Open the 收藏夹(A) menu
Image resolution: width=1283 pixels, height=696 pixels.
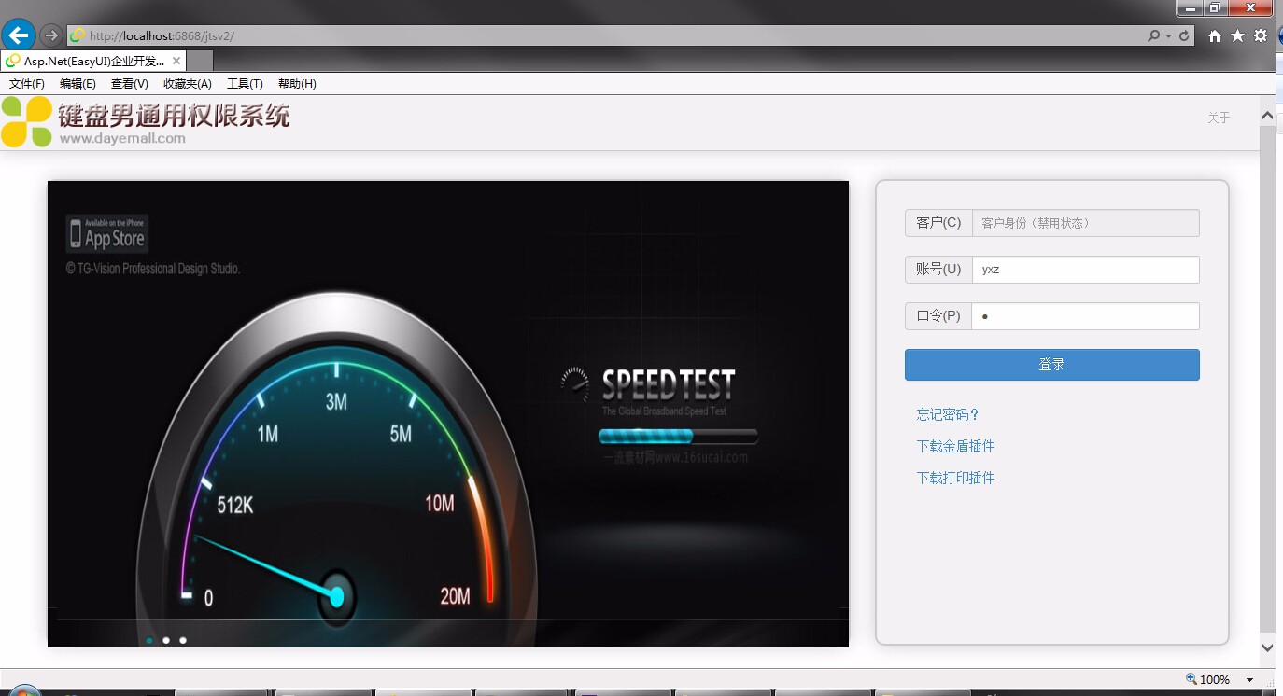coord(187,83)
